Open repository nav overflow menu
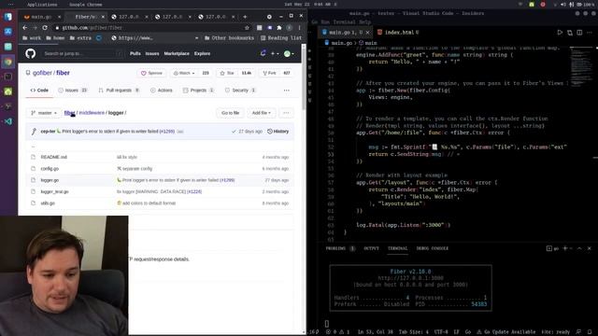 tap(287, 91)
